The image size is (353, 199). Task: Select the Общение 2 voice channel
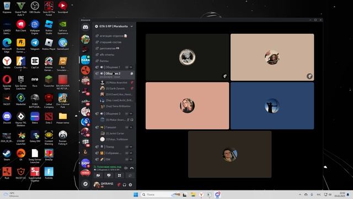(114, 75)
